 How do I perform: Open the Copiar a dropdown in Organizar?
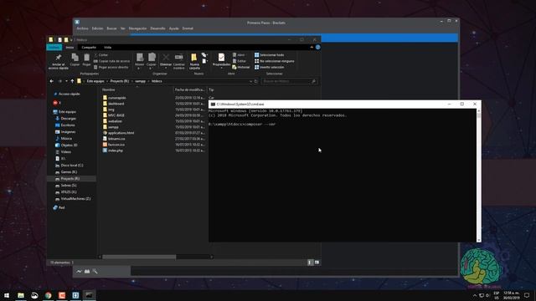pyautogui.click(x=152, y=61)
